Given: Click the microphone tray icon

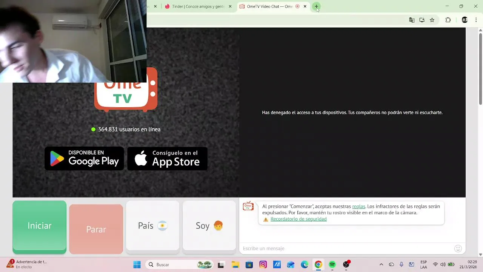Looking at the screenshot, I should (401, 264).
